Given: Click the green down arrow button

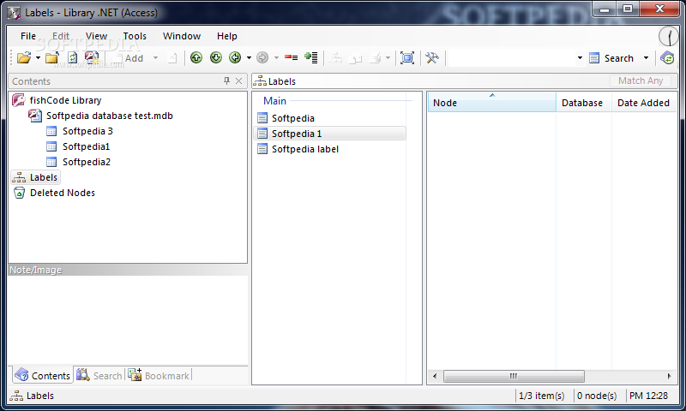Looking at the screenshot, I should pyautogui.click(x=216, y=57).
